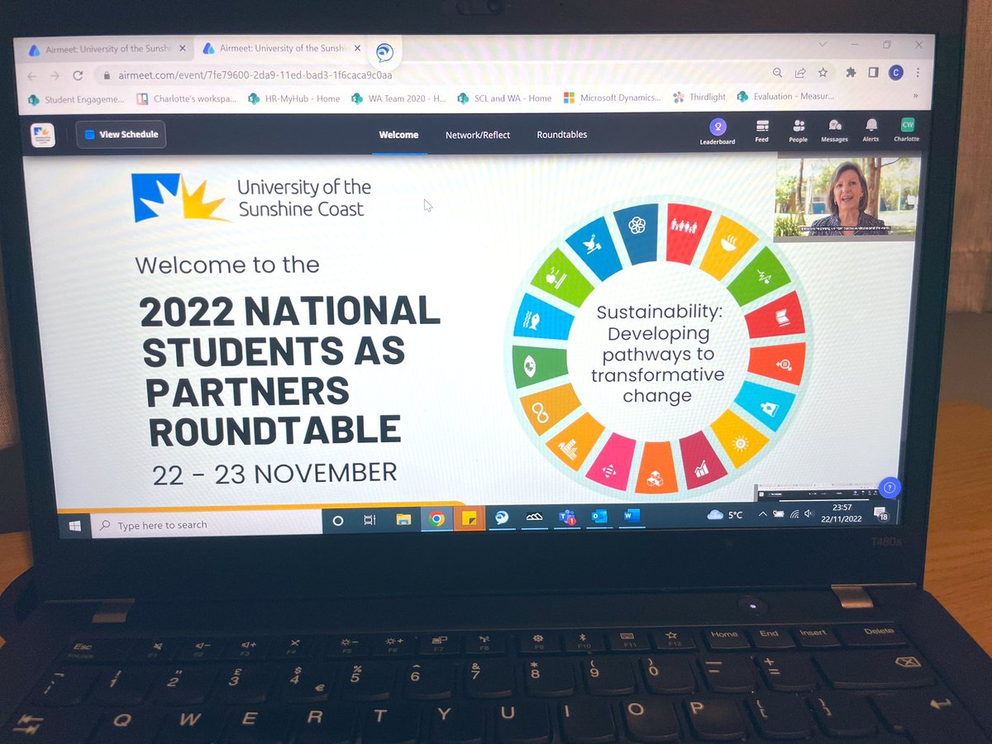Click the View Schedule button
The height and width of the screenshot is (744, 992).
click(122, 134)
